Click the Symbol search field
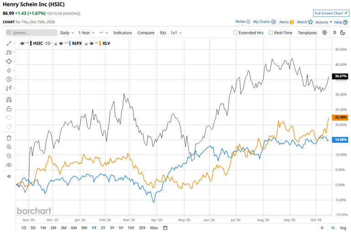This screenshot has height=232, width=351. point(32,33)
